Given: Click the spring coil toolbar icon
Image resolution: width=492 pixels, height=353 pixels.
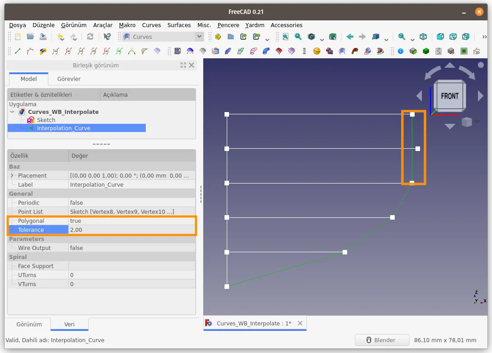Looking at the screenshot, I should (304, 51).
